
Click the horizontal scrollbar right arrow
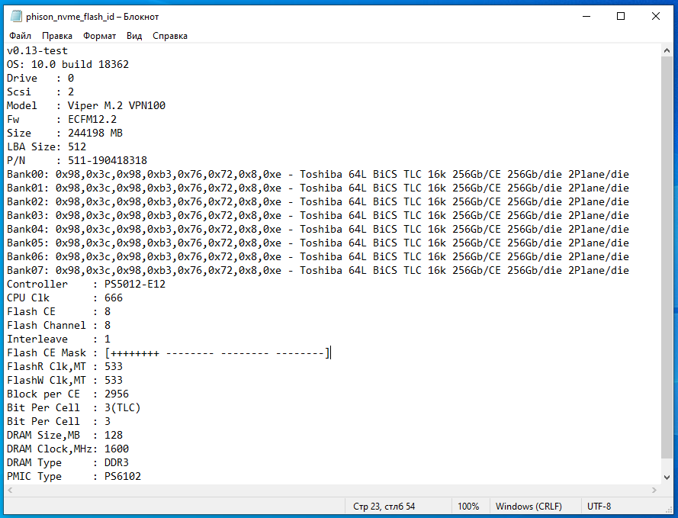(x=654, y=491)
